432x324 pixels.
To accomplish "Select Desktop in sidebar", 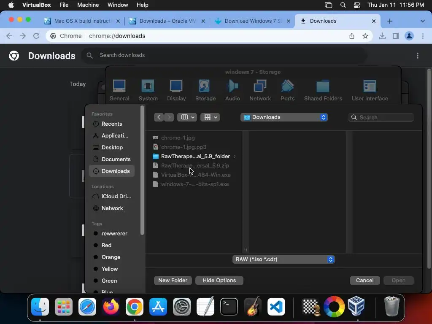I will pyautogui.click(x=112, y=148).
